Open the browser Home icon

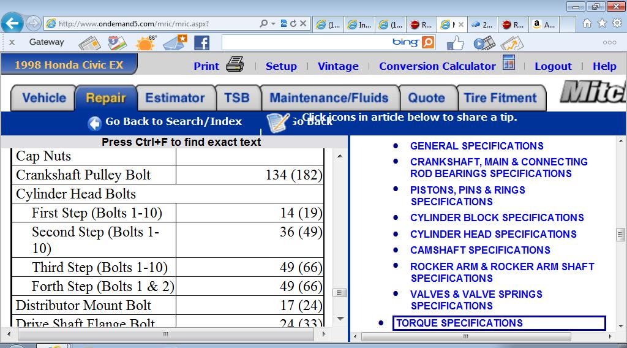pyautogui.click(x=587, y=23)
